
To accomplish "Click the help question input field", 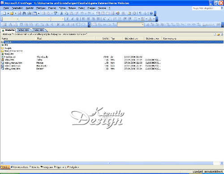I will click(x=206, y=8).
